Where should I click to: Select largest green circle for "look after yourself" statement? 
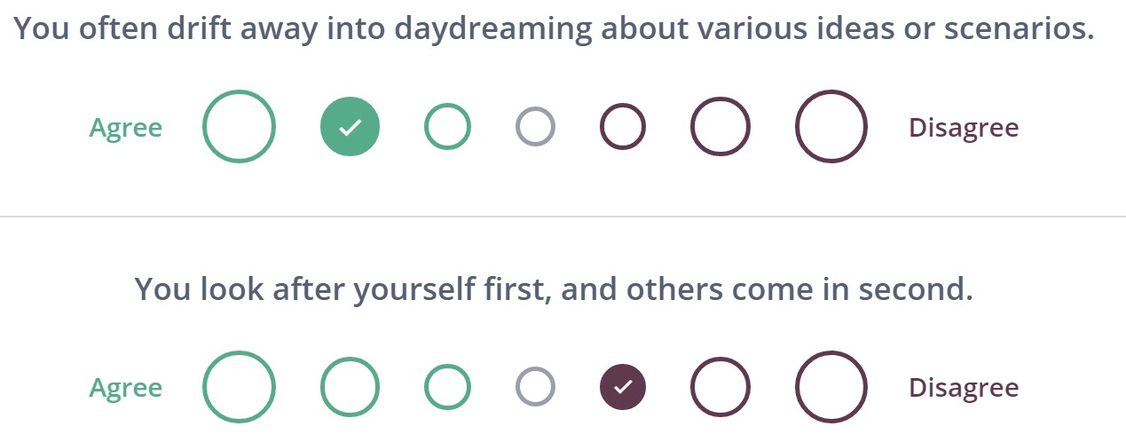click(x=239, y=387)
